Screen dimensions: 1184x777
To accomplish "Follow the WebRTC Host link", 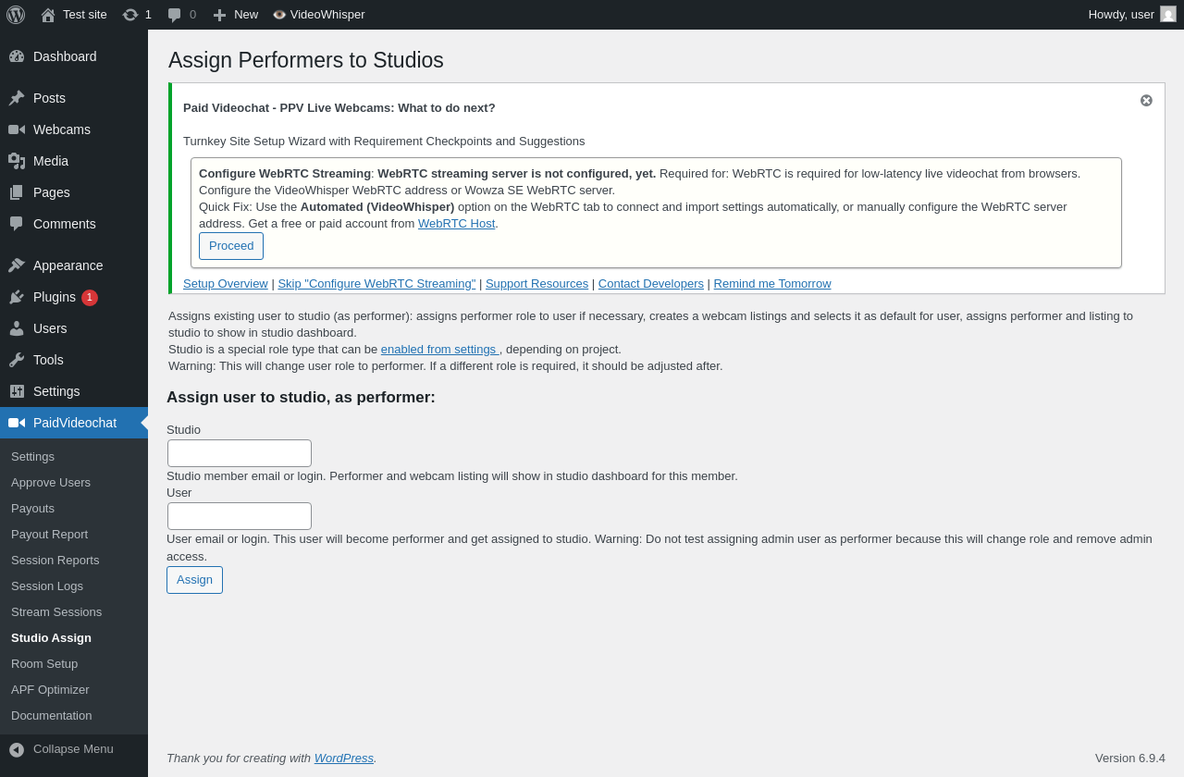I will click(456, 224).
